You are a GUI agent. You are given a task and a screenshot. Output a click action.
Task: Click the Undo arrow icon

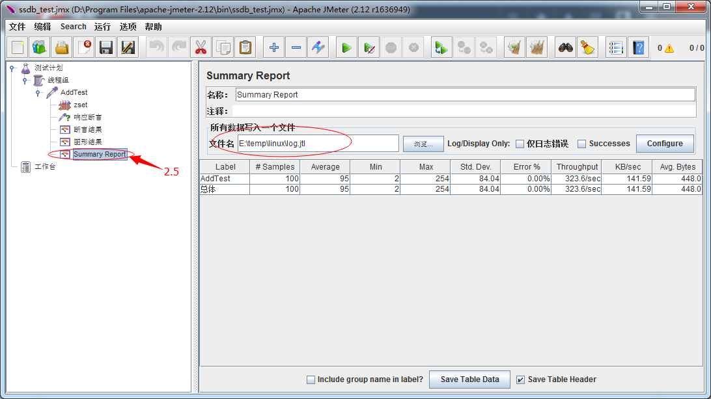pyautogui.click(x=157, y=47)
